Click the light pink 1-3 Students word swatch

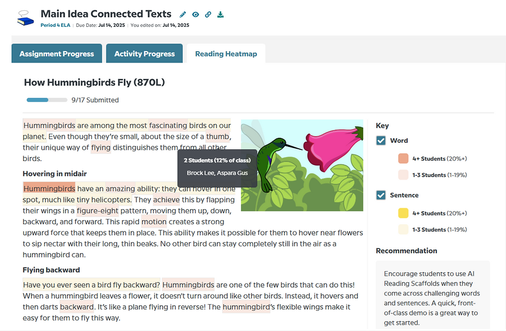(x=403, y=175)
